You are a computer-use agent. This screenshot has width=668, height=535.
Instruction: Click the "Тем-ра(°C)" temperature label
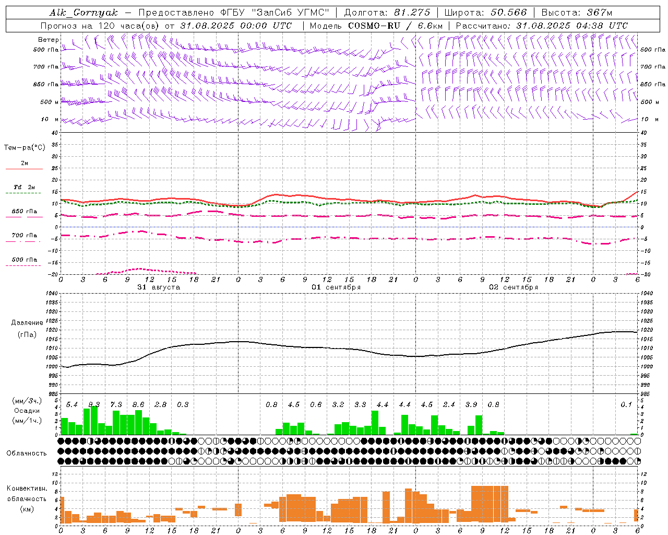coord(25,148)
